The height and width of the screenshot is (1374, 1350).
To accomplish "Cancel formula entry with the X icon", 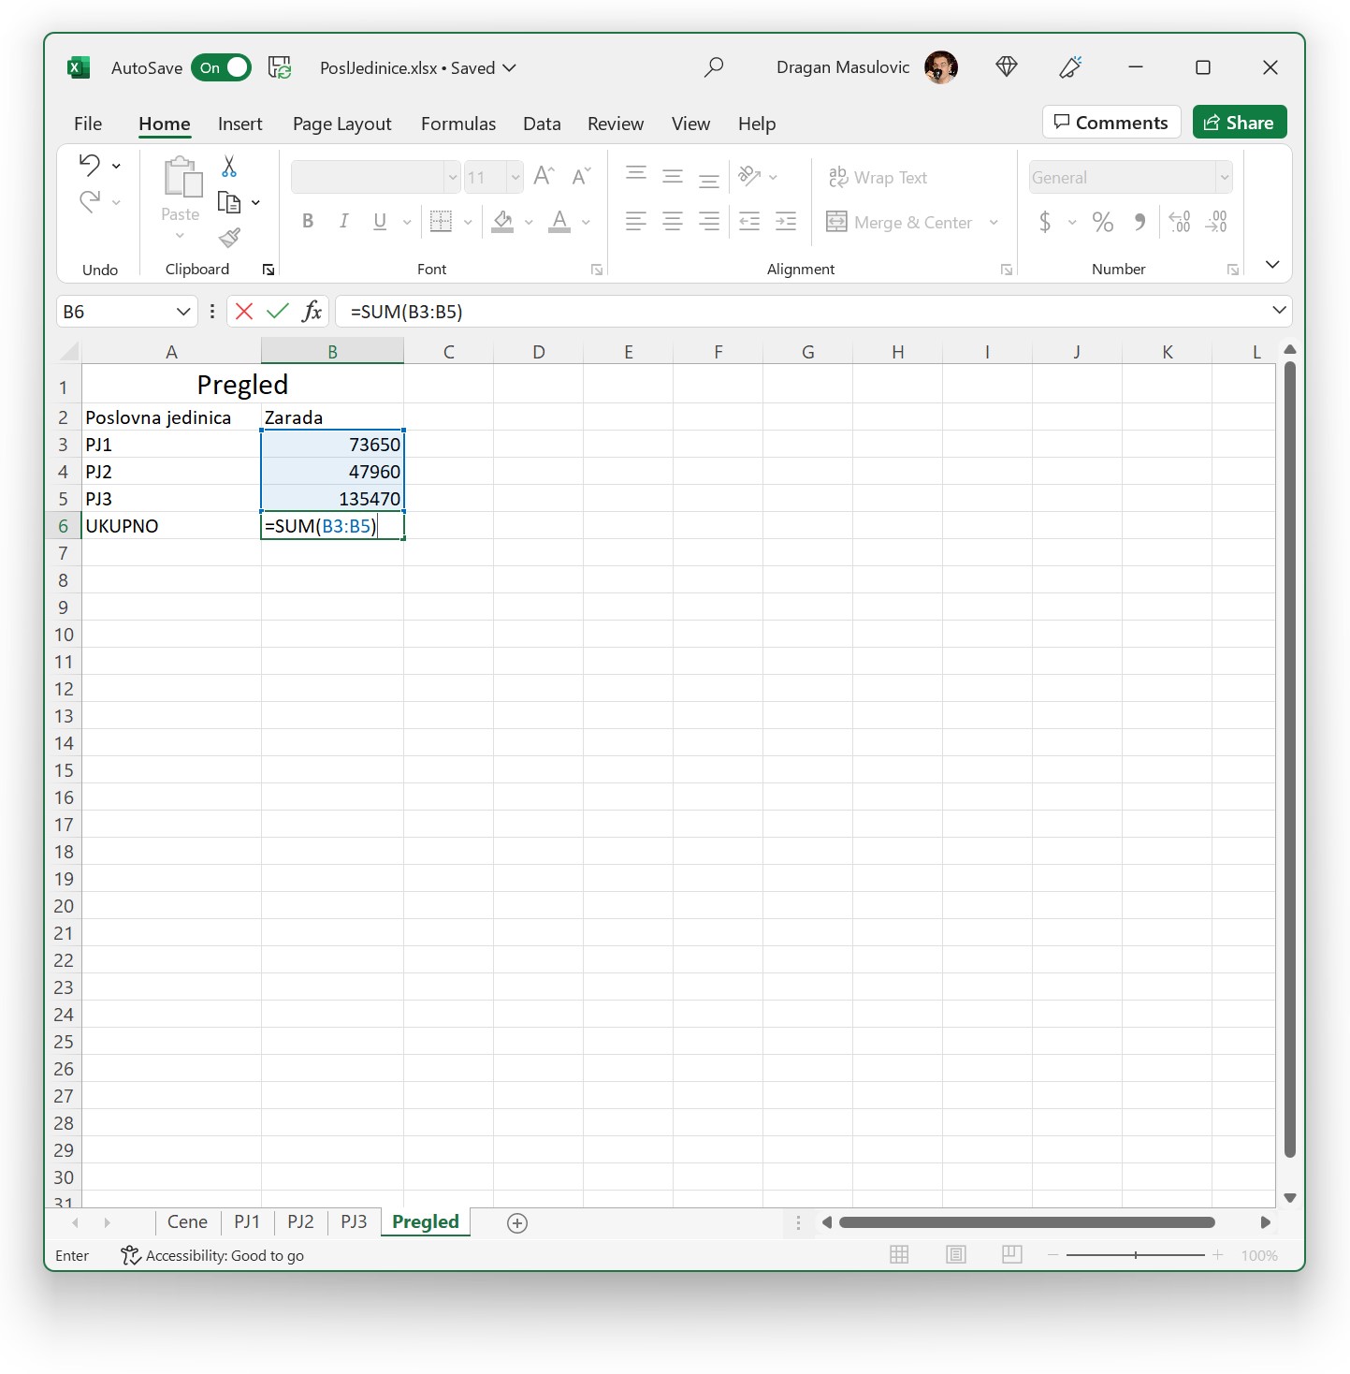I will pos(244,312).
